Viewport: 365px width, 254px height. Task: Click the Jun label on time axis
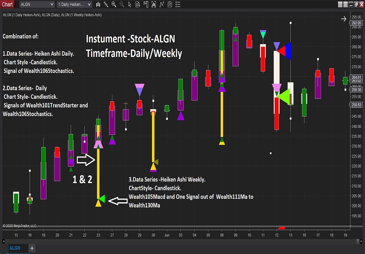point(167,235)
